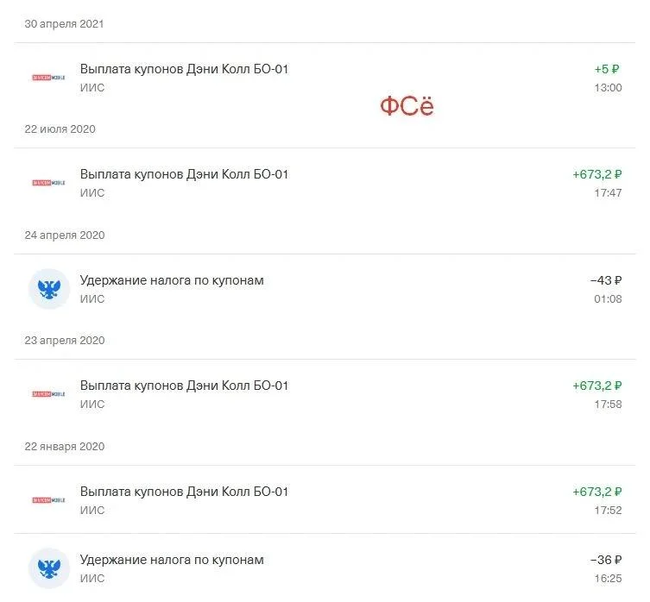Click eagle tax icon beside −36 ₽ entry
This screenshot has width=650, height=602.
[x=49, y=568]
